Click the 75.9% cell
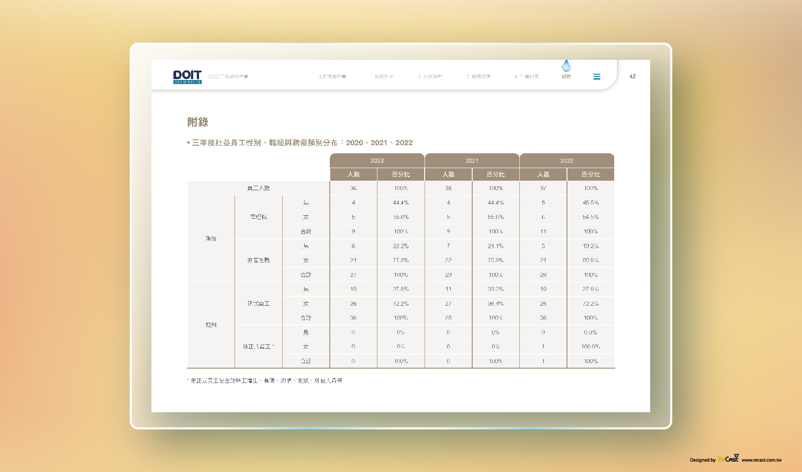The image size is (802, 472). click(496, 260)
